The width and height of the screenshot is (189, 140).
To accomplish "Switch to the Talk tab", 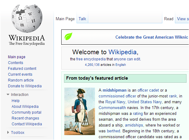I will click(82, 19).
